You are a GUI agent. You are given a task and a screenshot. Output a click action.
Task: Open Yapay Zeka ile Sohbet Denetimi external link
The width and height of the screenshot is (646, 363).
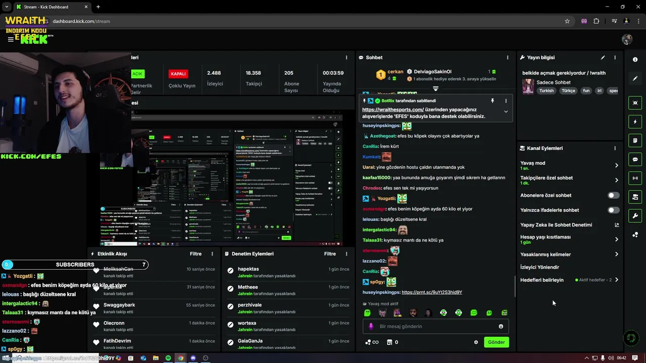pos(616,225)
